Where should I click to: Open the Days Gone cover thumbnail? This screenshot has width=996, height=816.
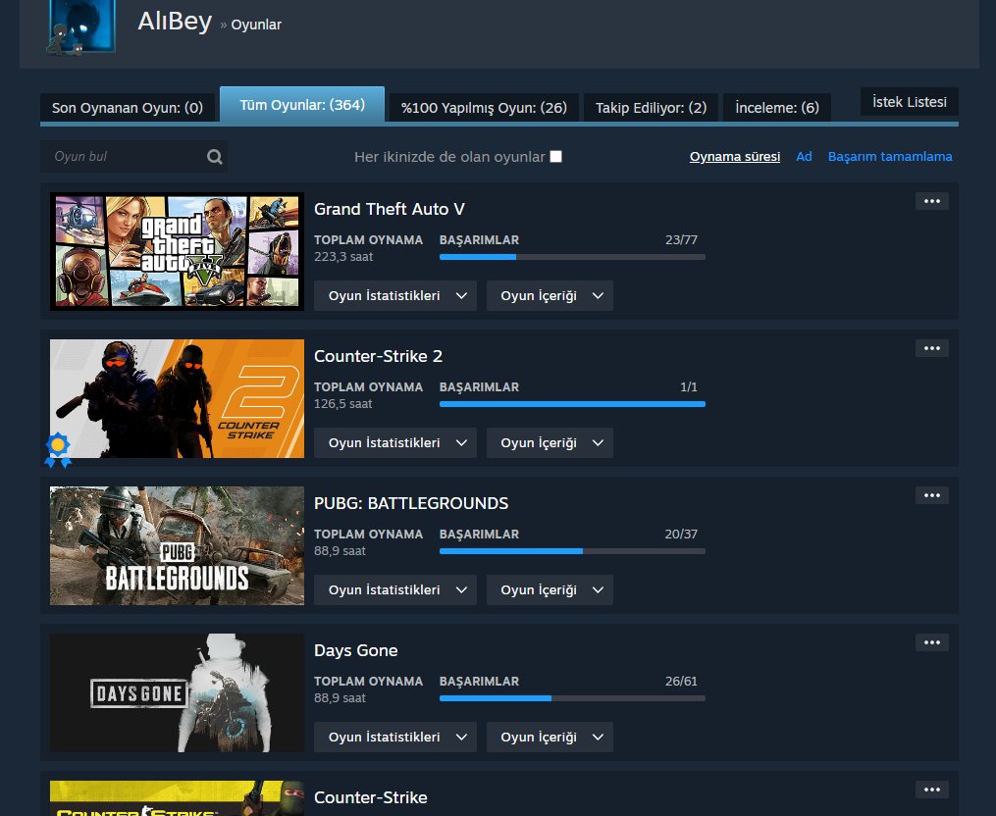point(178,692)
